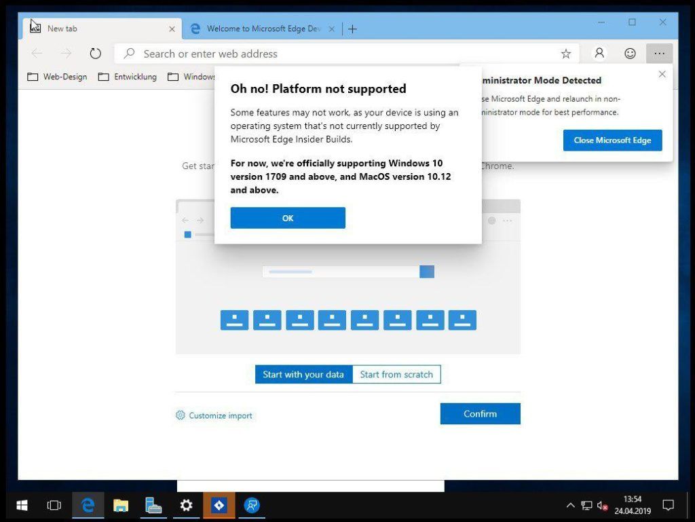Click OK on the platform not supported dialog
The height and width of the screenshot is (522, 695).
[x=287, y=218]
